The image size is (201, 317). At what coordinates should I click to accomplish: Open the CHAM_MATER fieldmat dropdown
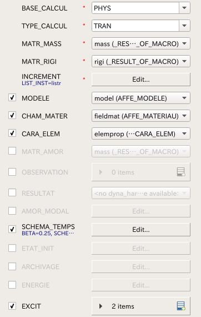[141, 116]
